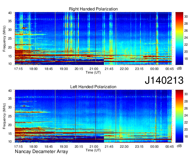
Task: Click "26" dB tick on Right Handed color bar
Action: (186, 31)
